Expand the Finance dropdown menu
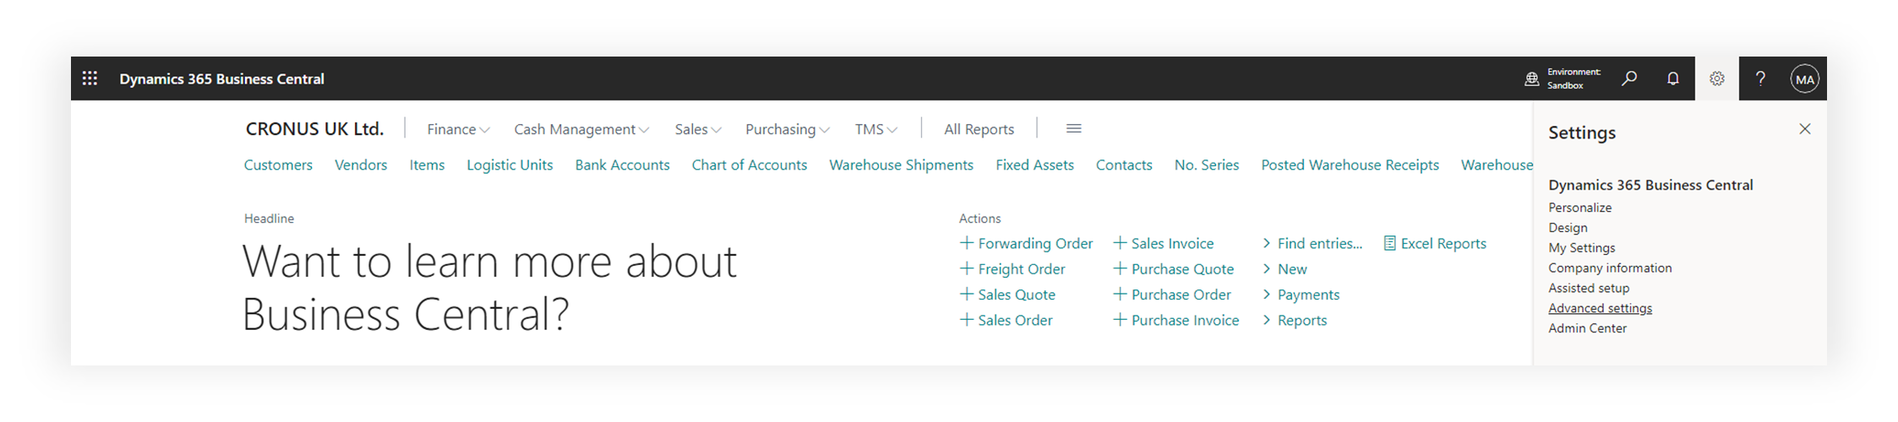The image size is (1898, 422). pos(458,129)
